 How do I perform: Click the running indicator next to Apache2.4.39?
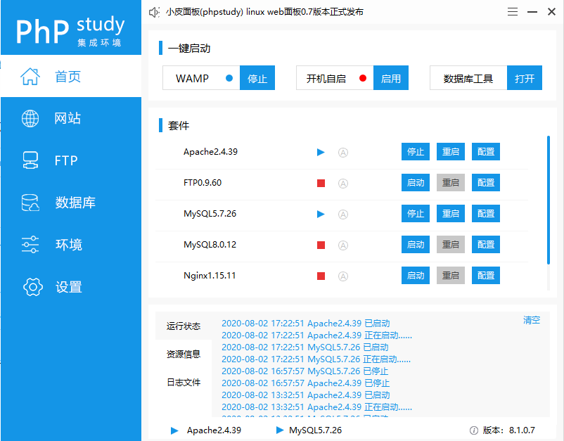pyautogui.click(x=321, y=152)
